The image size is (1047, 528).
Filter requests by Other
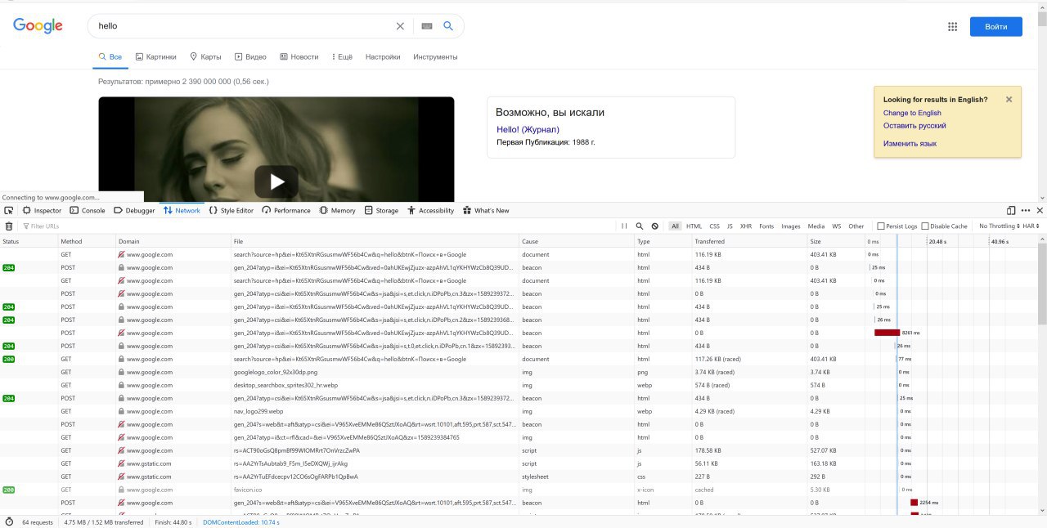click(856, 226)
